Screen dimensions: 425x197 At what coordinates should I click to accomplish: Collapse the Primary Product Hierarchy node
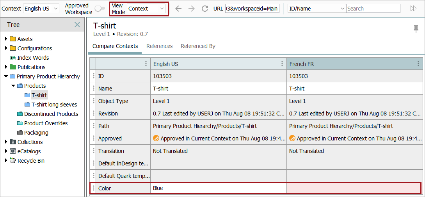(x=6, y=76)
